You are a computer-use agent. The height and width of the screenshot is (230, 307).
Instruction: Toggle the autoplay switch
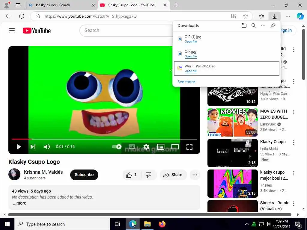pyautogui.click(x=117, y=147)
